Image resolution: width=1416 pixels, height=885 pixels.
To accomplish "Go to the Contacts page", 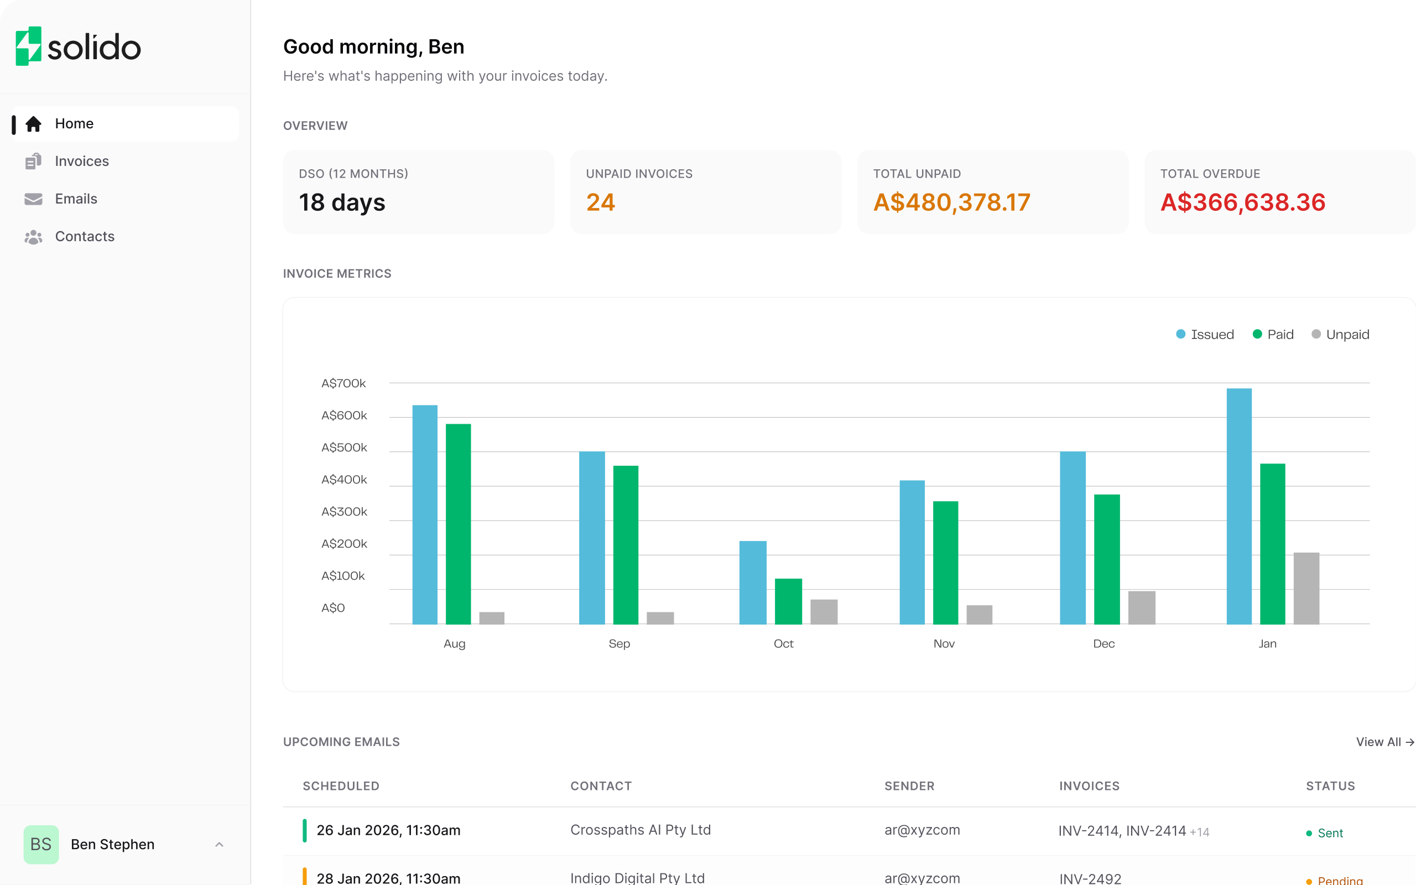I will click(x=85, y=237).
